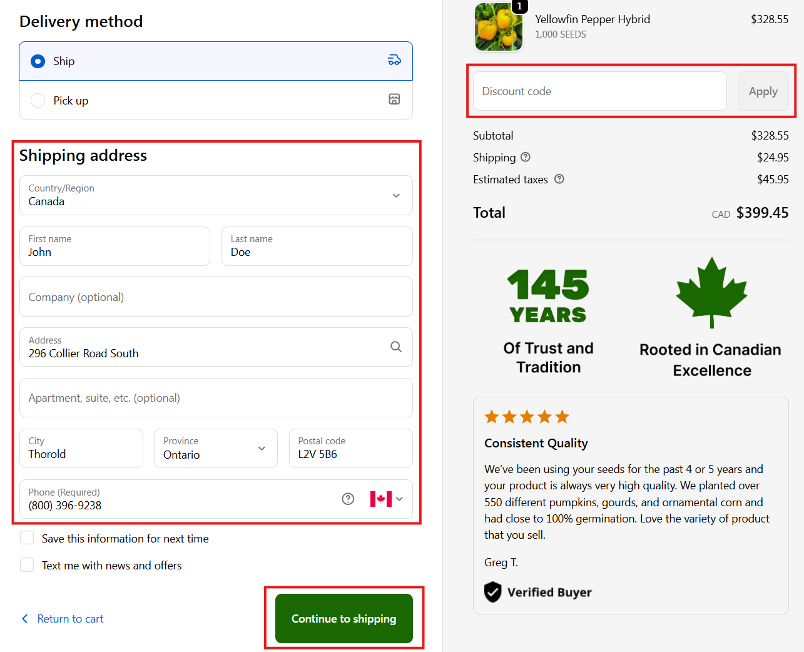
Task: Click the Estimated taxes help icon
Action: pyautogui.click(x=559, y=179)
